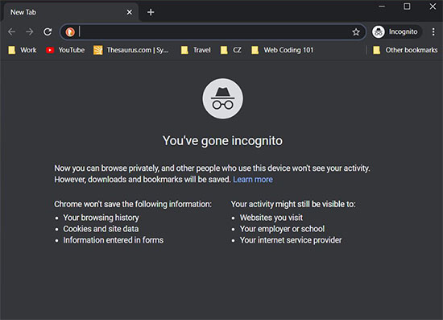Click 'Your internet service provider' list item
The height and width of the screenshot is (320, 443).
[x=291, y=240]
